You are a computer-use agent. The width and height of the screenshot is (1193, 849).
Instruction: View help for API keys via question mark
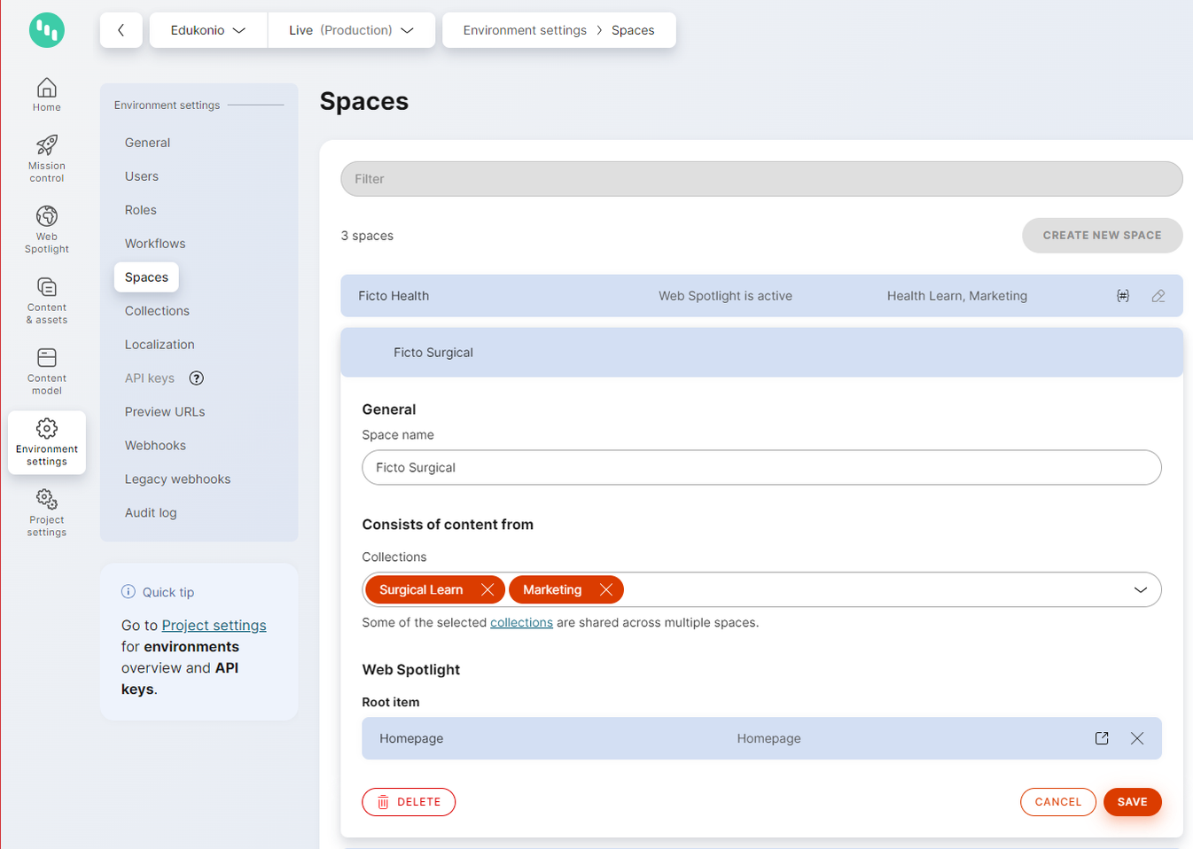coord(196,378)
